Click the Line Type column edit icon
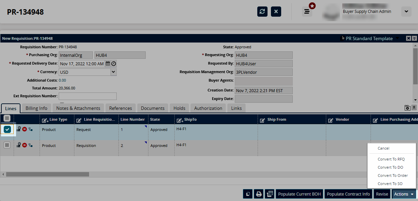Viewport: 418px width, 201px height. click(x=45, y=120)
